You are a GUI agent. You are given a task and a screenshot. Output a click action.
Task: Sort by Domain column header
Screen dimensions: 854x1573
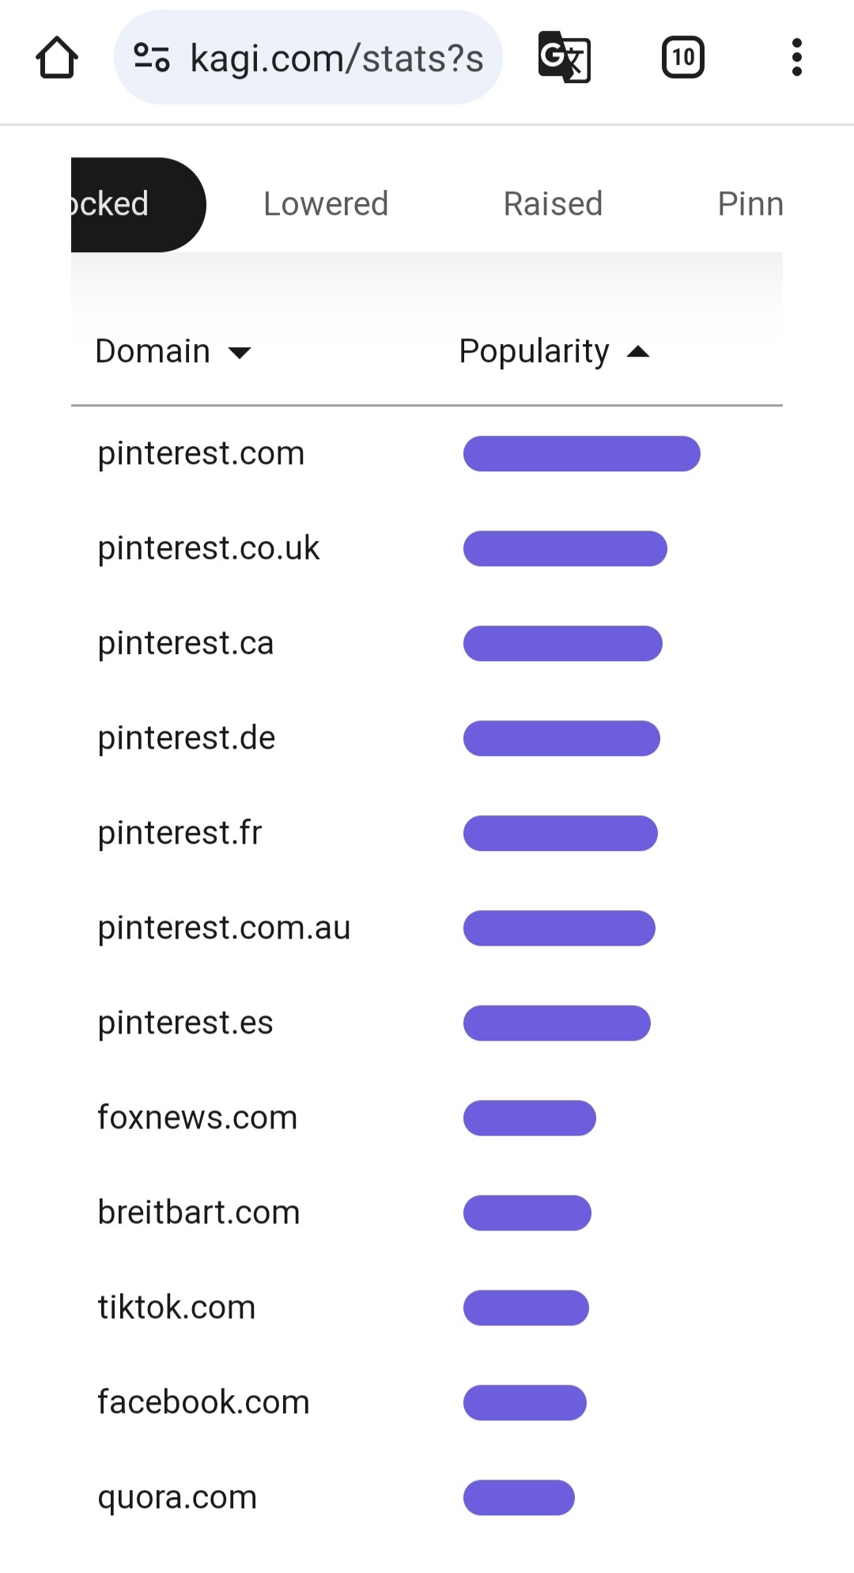coord(153,351)
